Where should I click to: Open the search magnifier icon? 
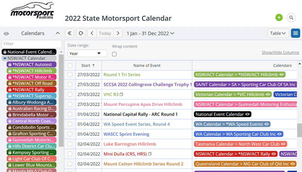tap(291, 18)
